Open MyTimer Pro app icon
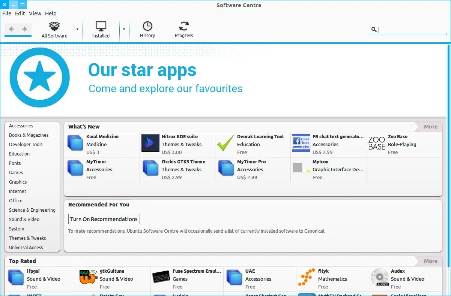The width and height of the screenshot is (451, 296). point(226,169)
